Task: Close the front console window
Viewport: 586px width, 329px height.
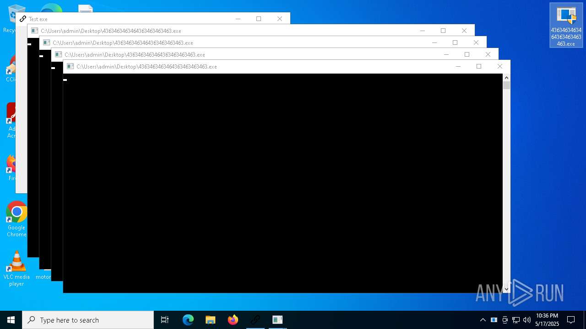Action: pos(500,66)
